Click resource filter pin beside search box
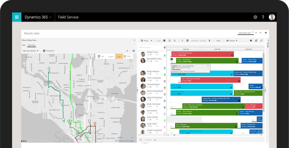Viewport: 289px width, 148px height. click(165, 48)
